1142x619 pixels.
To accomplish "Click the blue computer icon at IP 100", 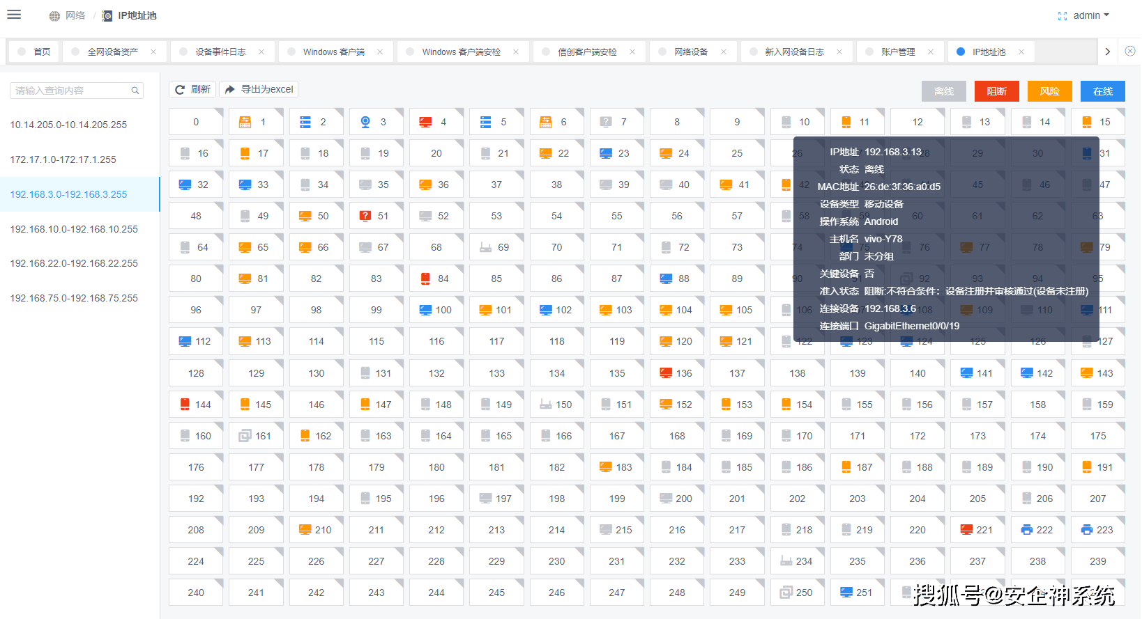I will point(425,310).
